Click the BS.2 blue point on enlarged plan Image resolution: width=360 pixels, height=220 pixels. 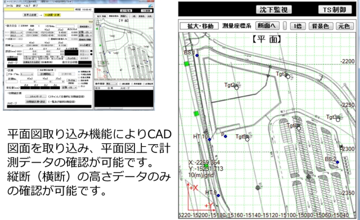click(x=337, y=162)
